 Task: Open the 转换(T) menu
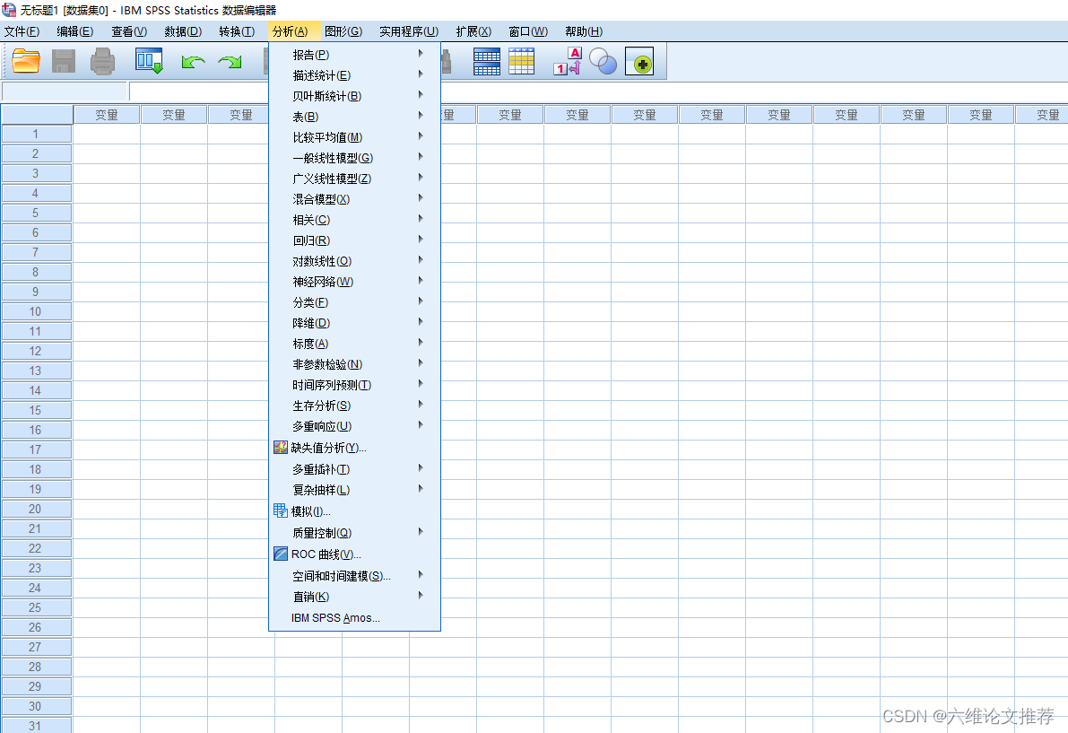tap(237, 31)
